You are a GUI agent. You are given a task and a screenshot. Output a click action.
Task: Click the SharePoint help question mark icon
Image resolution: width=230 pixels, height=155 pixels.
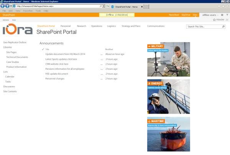[227, 15]
